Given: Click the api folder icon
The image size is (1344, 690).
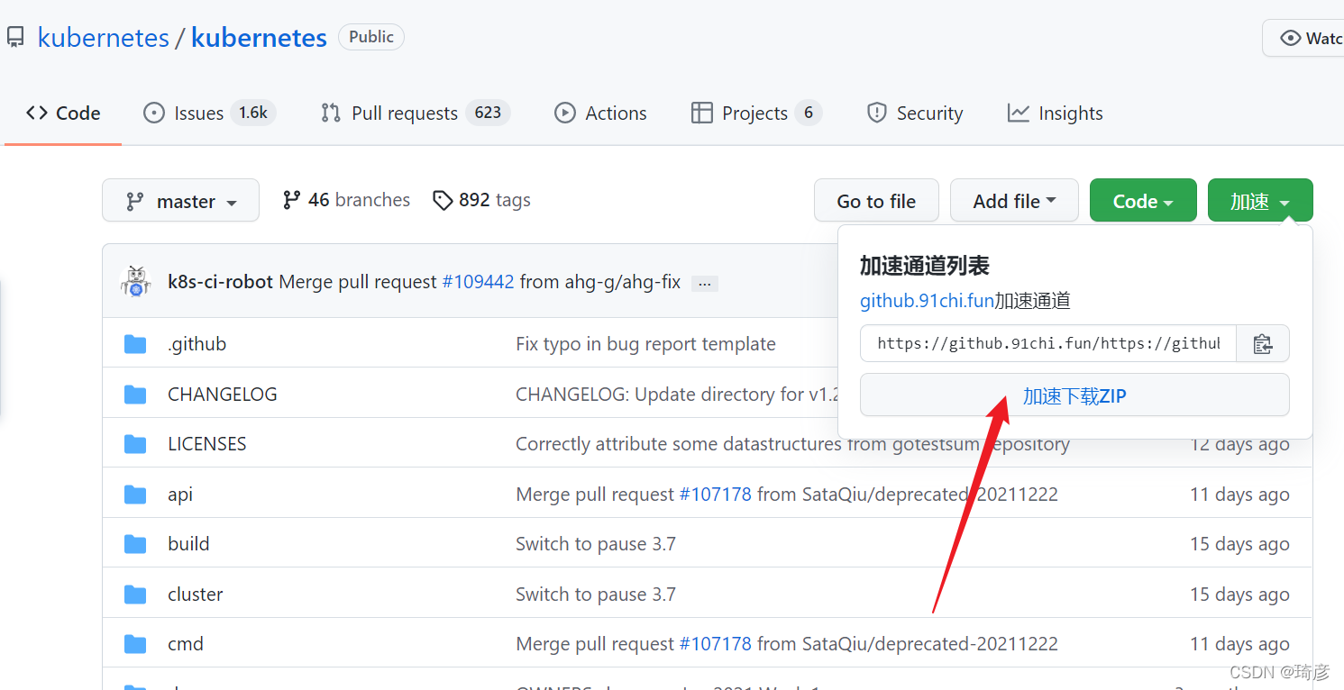Looking at the screenshot, I should 135,495.
